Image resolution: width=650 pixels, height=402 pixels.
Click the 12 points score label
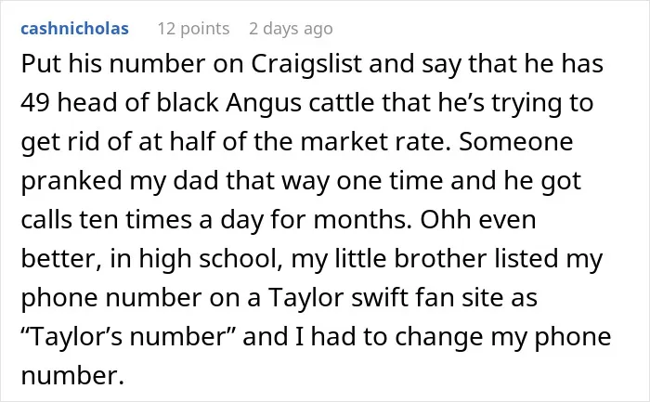tap(193, 29)
